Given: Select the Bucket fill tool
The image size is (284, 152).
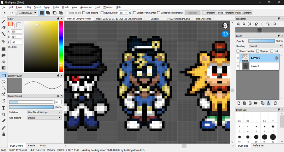Looking at the screenshot, I should [3, 62].
